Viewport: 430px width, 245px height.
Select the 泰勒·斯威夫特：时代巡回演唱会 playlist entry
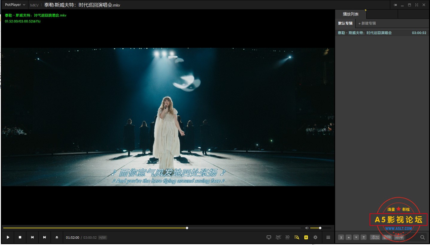[x=382, y=33]
